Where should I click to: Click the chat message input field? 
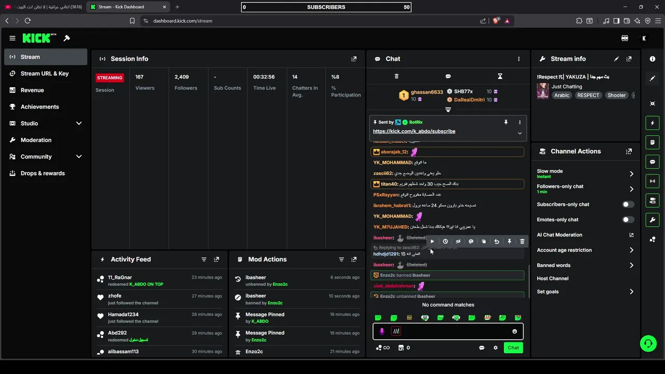(x=448, y=331)
